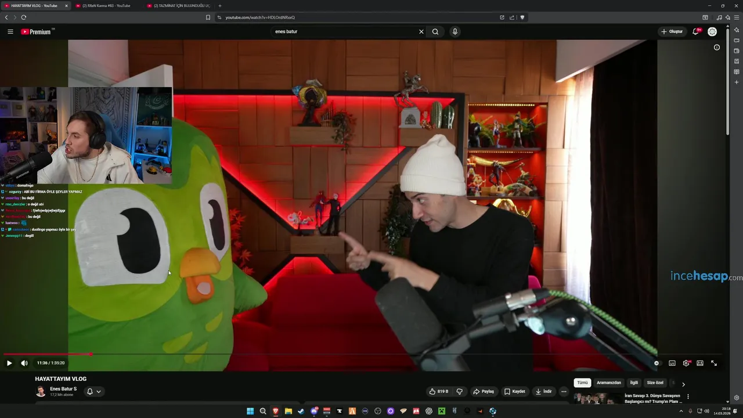Open the YouTube hamburger guide menu
Image resolution: width=743 pixels, height=418 pixels.
(10, 31)
